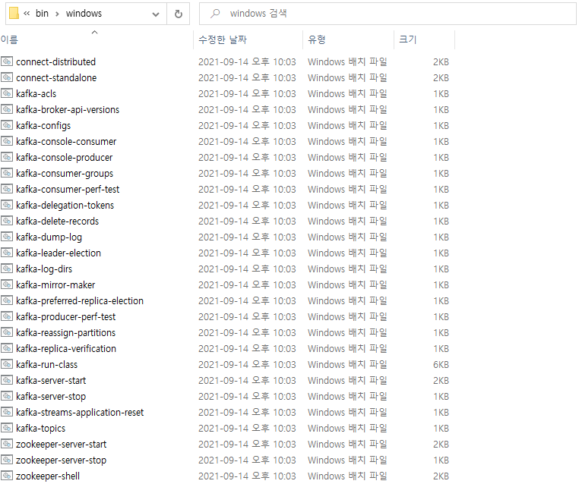
Task: Select file name kafka-dump-log
Action: pyautogui.click(x=49, y=237)
